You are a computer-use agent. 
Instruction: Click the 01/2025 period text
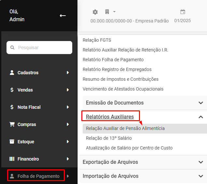point(183,21)
